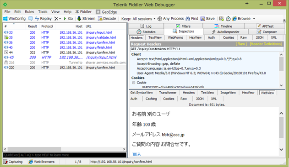Switch to the AutoResponder tab
The width and height of the screenshot is (289, 167).
click(226, 32)
